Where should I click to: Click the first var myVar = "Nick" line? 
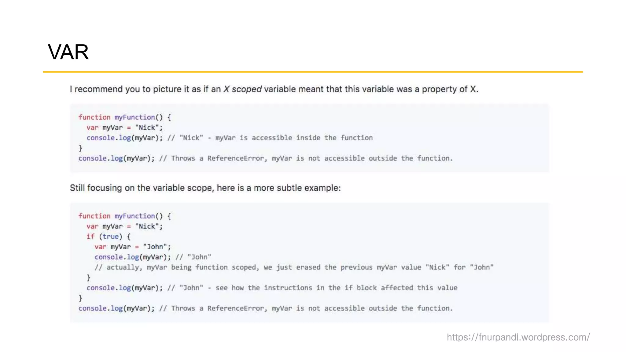point(124,128)
